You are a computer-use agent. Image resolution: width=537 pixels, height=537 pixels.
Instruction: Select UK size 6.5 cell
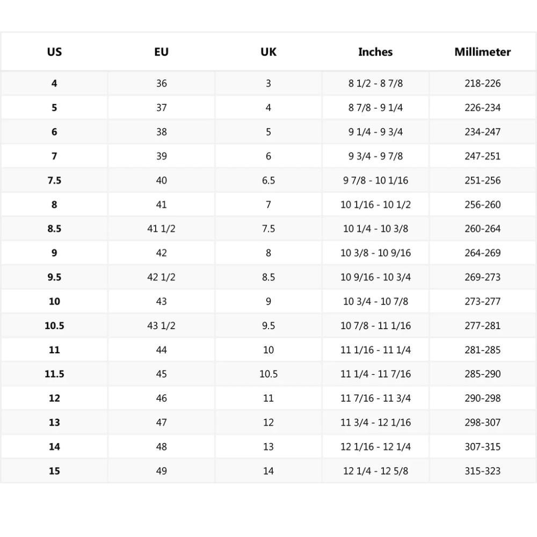(268, 180)
